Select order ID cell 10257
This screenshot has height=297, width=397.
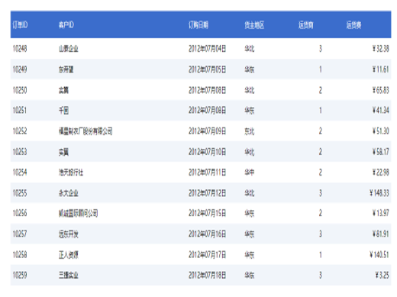20,234
